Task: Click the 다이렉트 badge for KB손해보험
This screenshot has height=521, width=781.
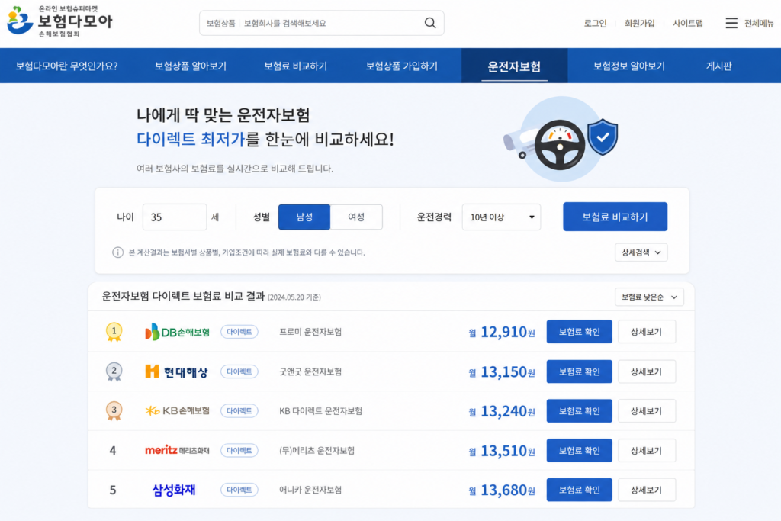Action: 239,411
